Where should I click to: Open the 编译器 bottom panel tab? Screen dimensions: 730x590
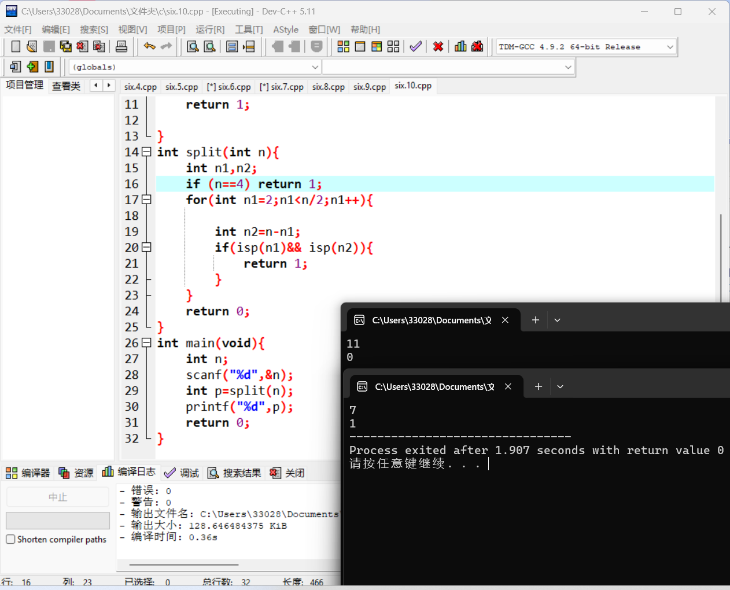28,473
